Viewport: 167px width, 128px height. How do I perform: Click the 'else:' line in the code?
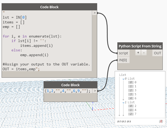[17, 50]
